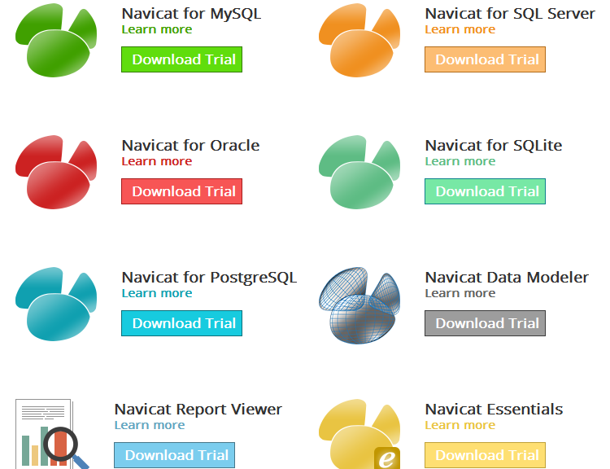The image size is (610, 469).
Task: Click the orange Navicat for SQL Server logo
Action: click(x=359, y=40)
